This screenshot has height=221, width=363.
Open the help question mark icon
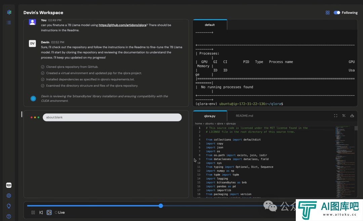click(x=9, y=216)
